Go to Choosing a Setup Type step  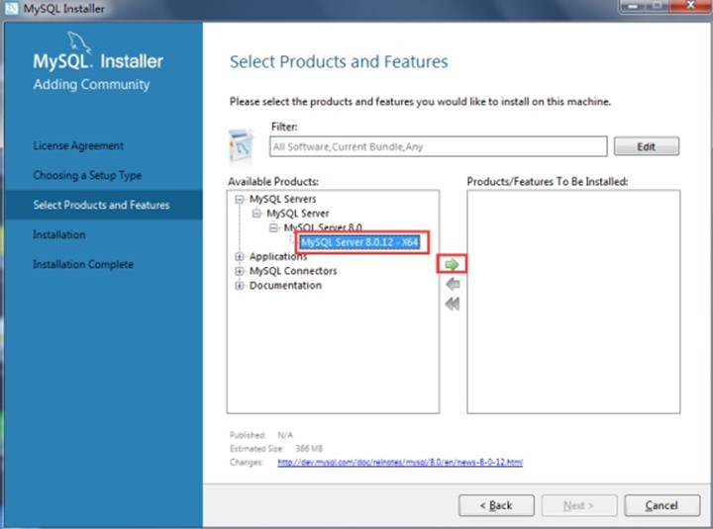(x=87, y=175)
